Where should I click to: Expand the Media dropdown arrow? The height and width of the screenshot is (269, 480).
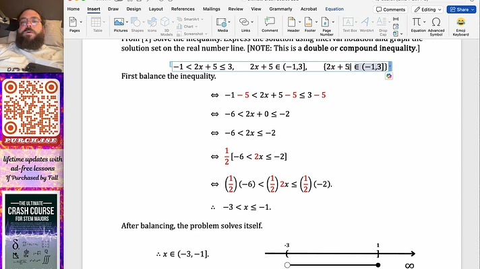(229, 22)
